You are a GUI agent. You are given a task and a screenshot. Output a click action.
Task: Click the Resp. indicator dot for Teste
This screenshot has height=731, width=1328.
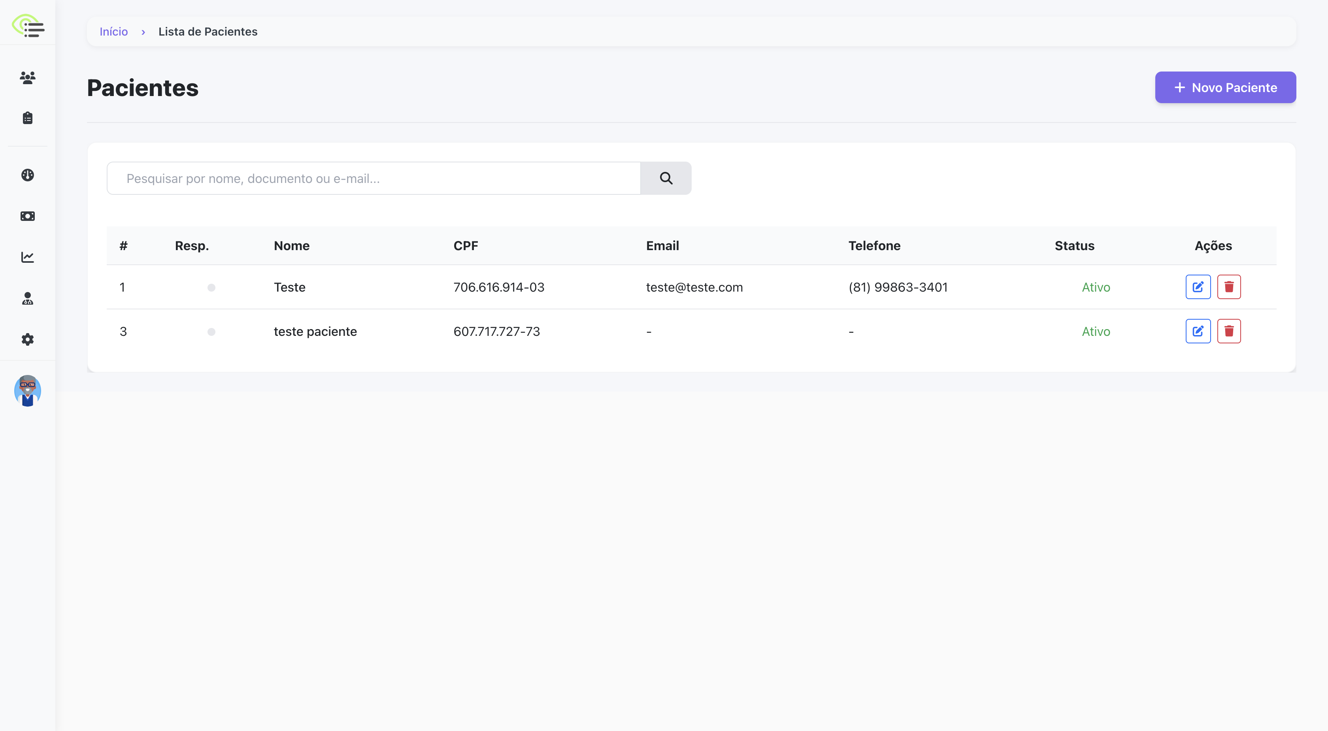coord(211,288)
